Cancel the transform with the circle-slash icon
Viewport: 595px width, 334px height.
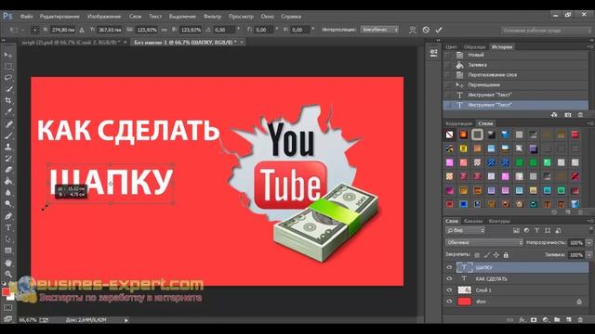tap(426, 30)
